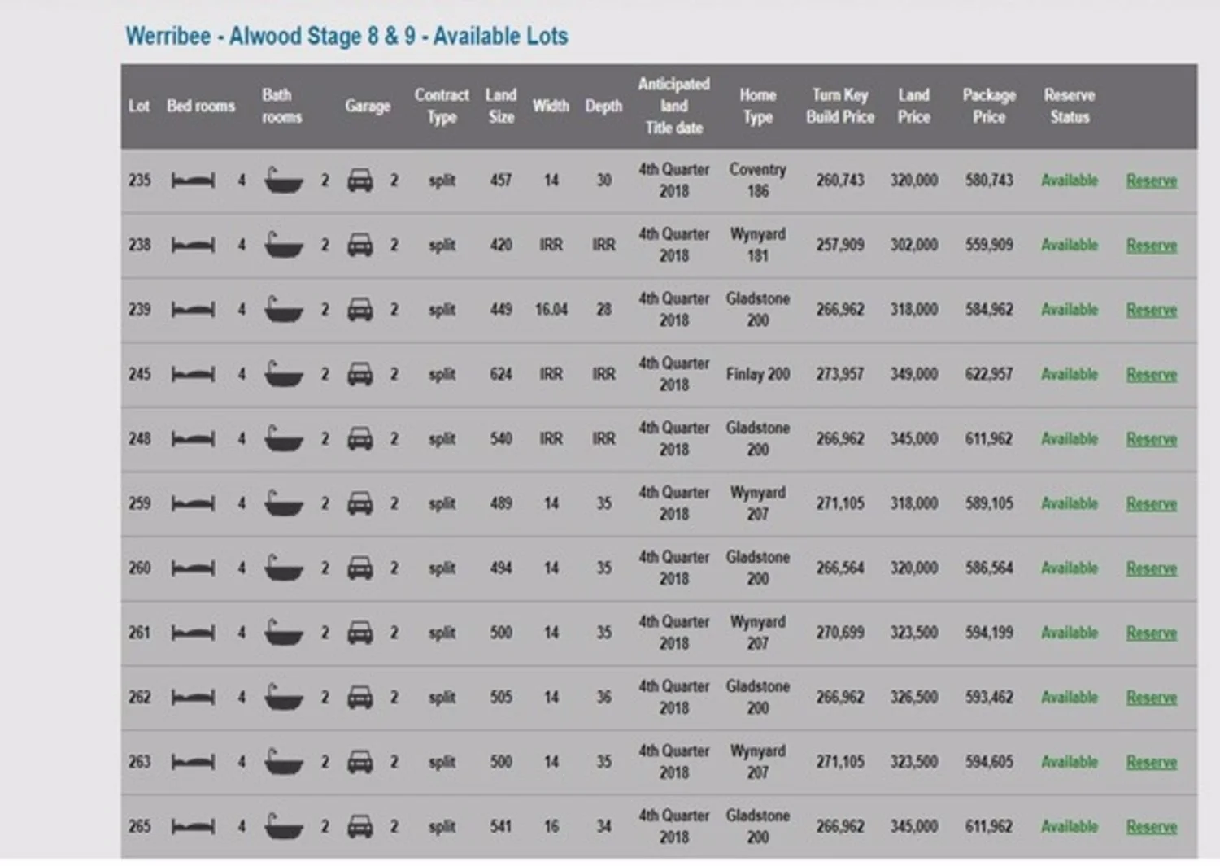Click the bed icon in lot 263 row
This screenshot has height=866, width=1220.
coord(194,762)
